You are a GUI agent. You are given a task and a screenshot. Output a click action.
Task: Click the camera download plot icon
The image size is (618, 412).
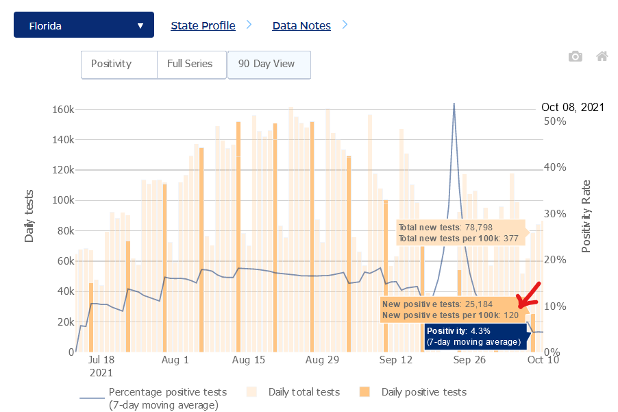coord(576,56)
